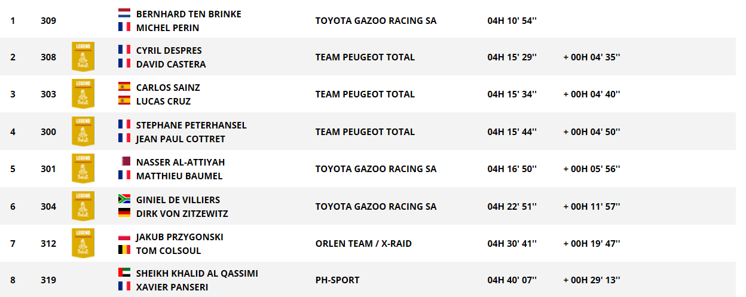
Task: Select co-driver Michel Perin's name
Action: click(167, 27)
